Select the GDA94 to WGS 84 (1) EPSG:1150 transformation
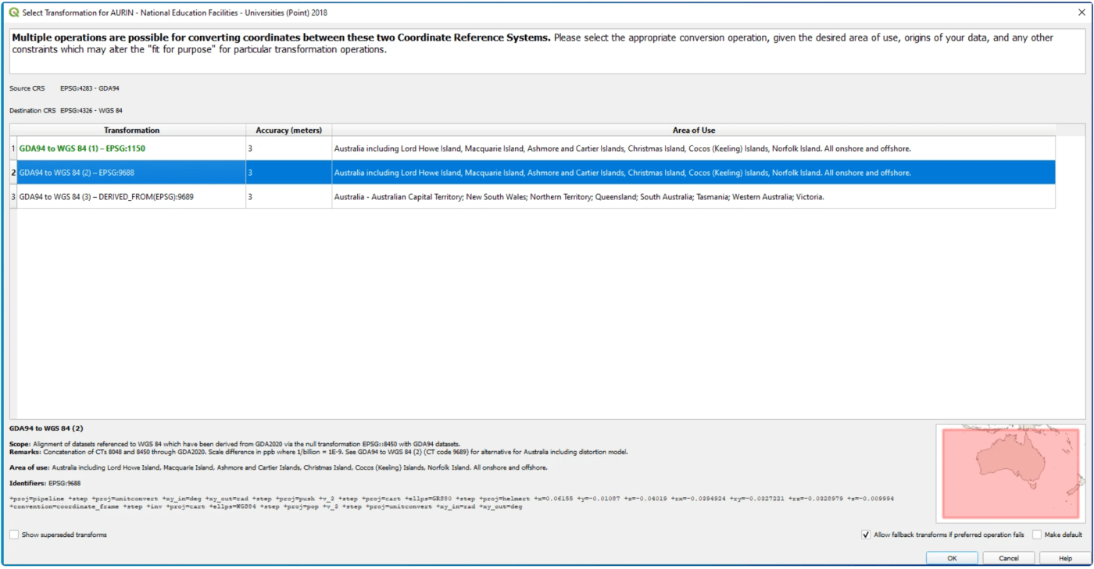This screenshot has width=1094, height=569. tap(82, 149)
